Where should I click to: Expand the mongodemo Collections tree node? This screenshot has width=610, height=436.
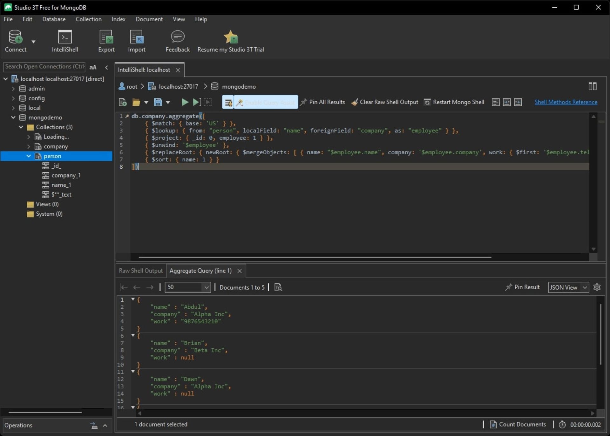(21, 127)
